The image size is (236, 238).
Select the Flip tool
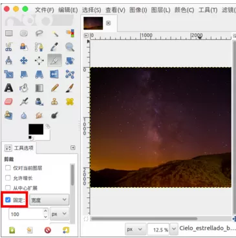tap(55, 74)
